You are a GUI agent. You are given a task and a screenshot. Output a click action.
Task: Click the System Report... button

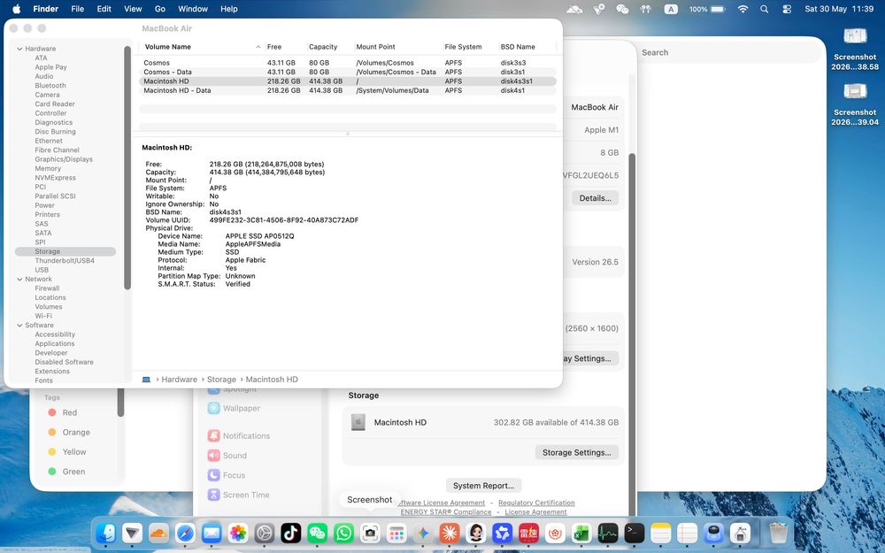(x=484, y=485)
